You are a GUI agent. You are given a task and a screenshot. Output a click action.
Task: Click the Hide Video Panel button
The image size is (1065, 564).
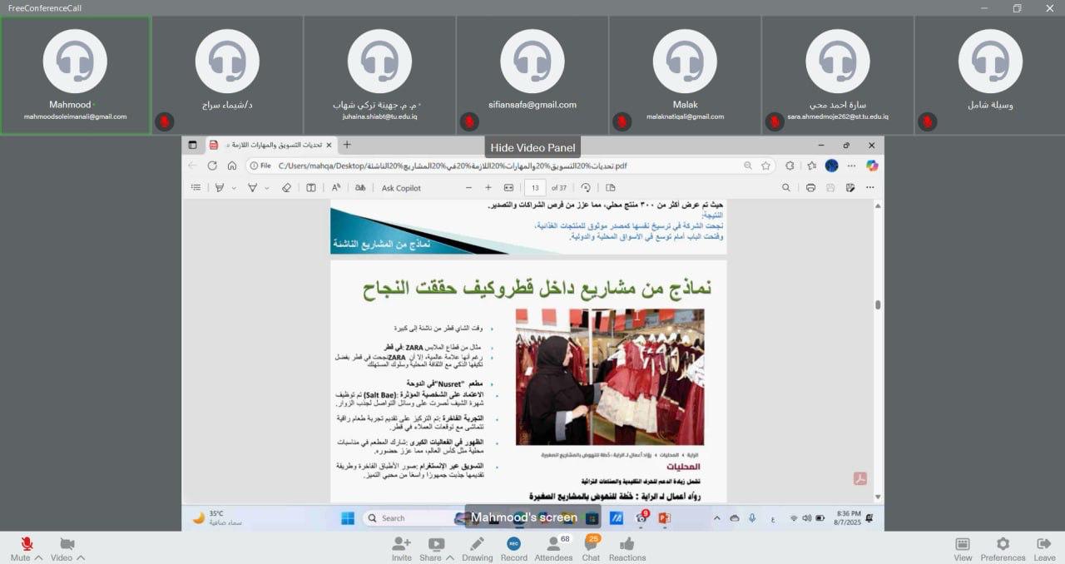(532, 147)
